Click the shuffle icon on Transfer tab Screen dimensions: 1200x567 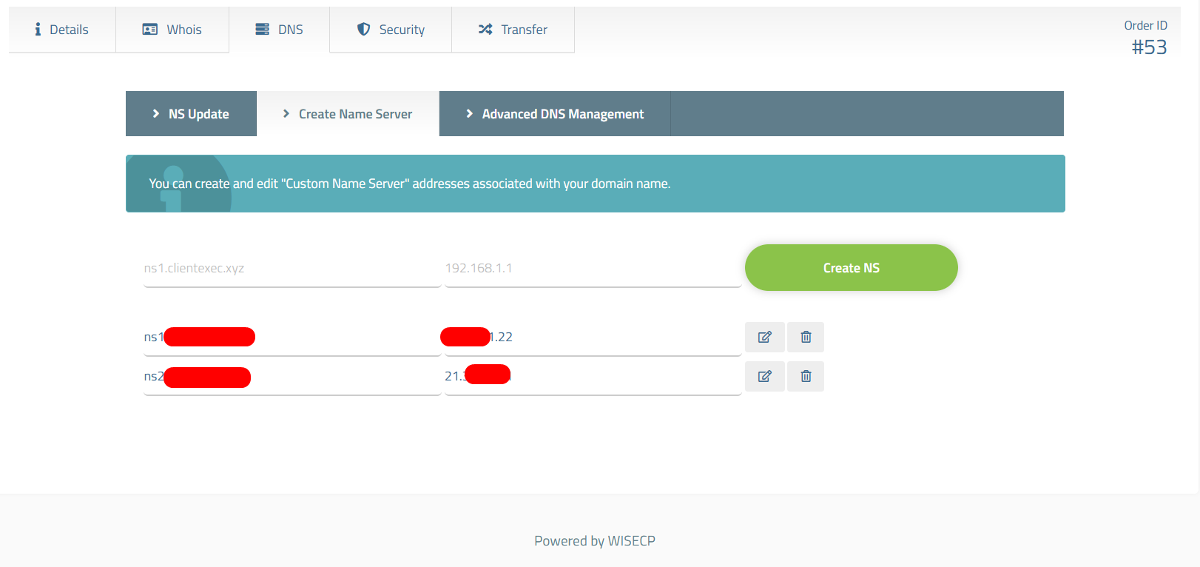pos(485,29)
